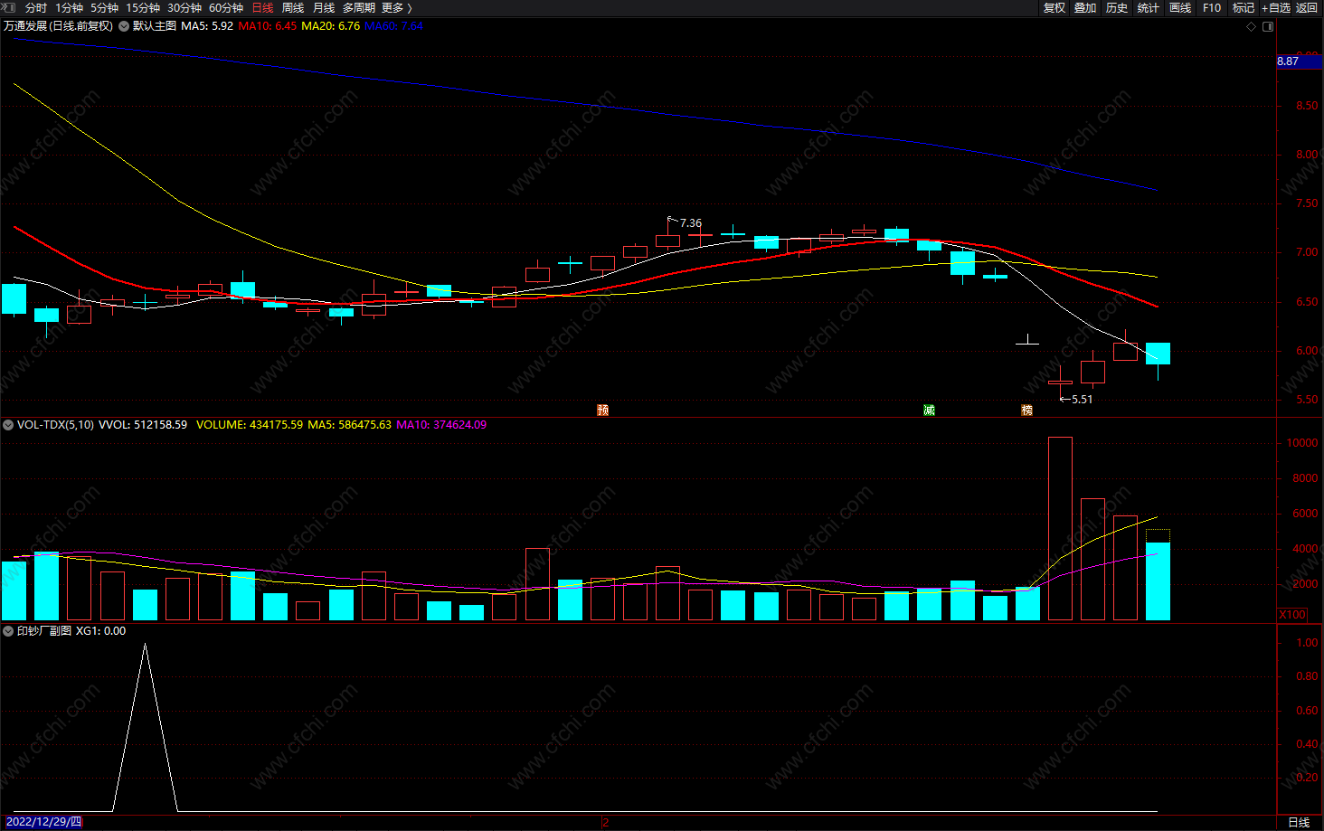Click the last cyan candlestick near 6.00
The image size is (1324, 831).
pos(1158,354)
